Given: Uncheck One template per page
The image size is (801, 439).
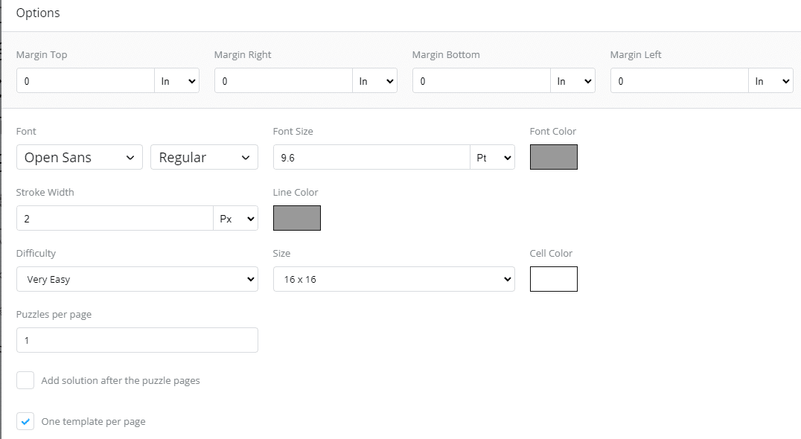Looking at the screenshot, I should point(25,422).
